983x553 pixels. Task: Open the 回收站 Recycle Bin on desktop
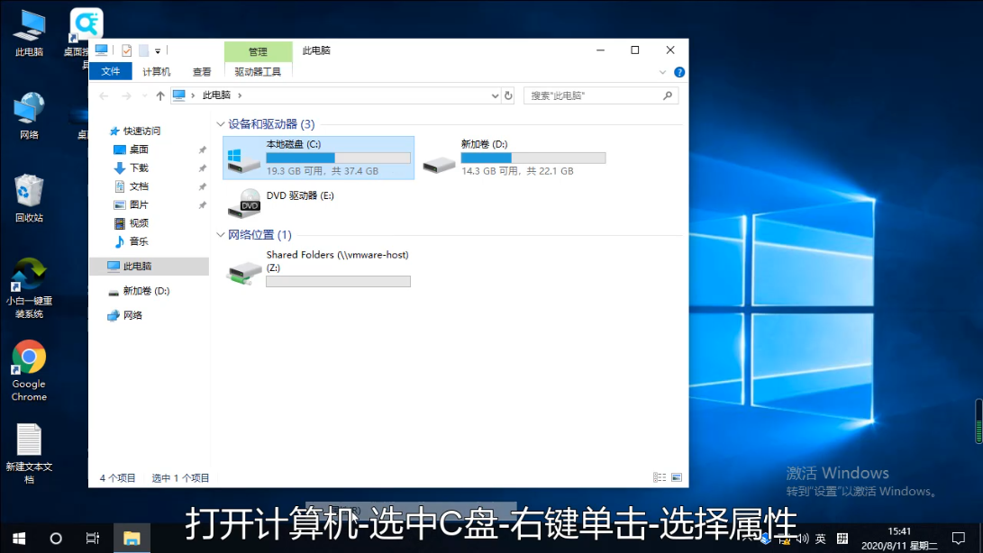click(x=29, y=191)
